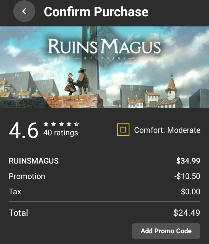Screen dimensions: 209x244
Task: Click the RUINSMAGUS banner image
Action: (105, 67)
